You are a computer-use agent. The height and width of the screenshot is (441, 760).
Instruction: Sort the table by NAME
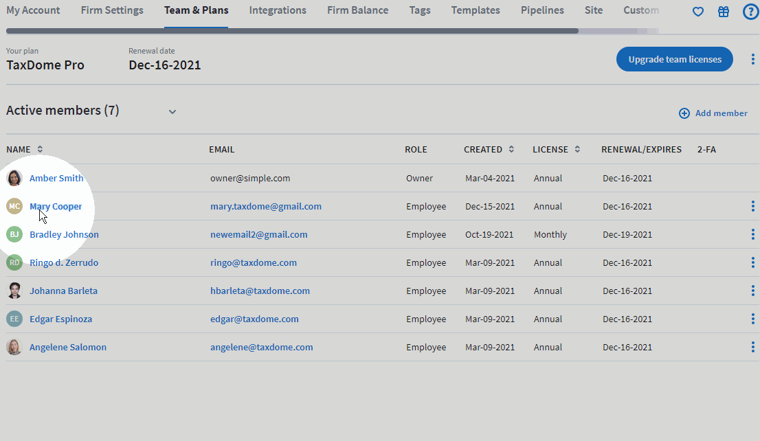[38, 149]
